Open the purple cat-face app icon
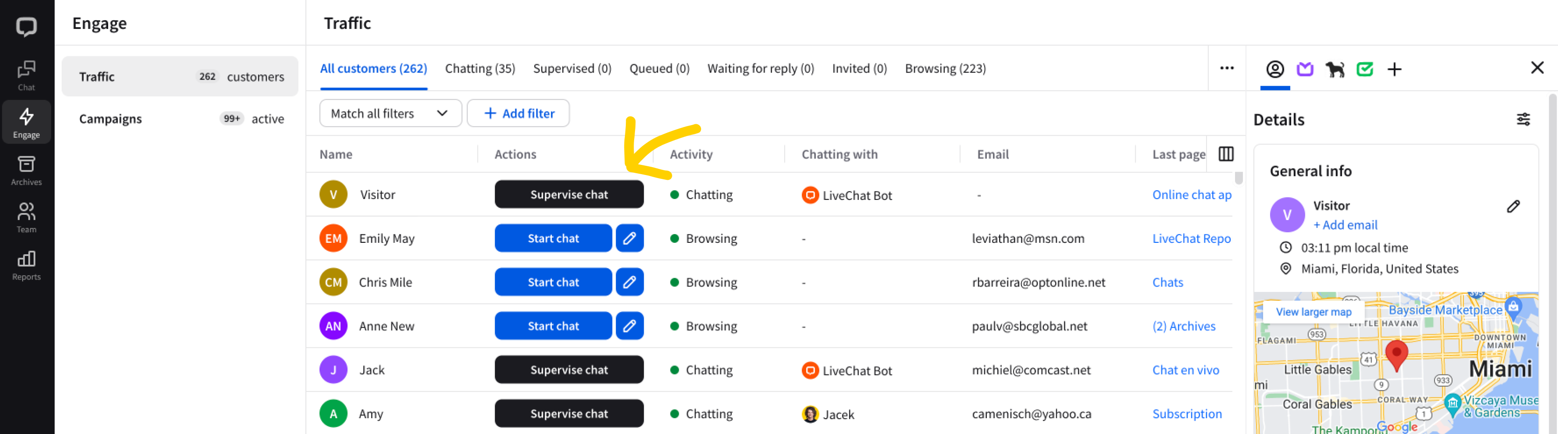Image resolution: width=1558 pixels, height=434 pixels. [1305, 70]
